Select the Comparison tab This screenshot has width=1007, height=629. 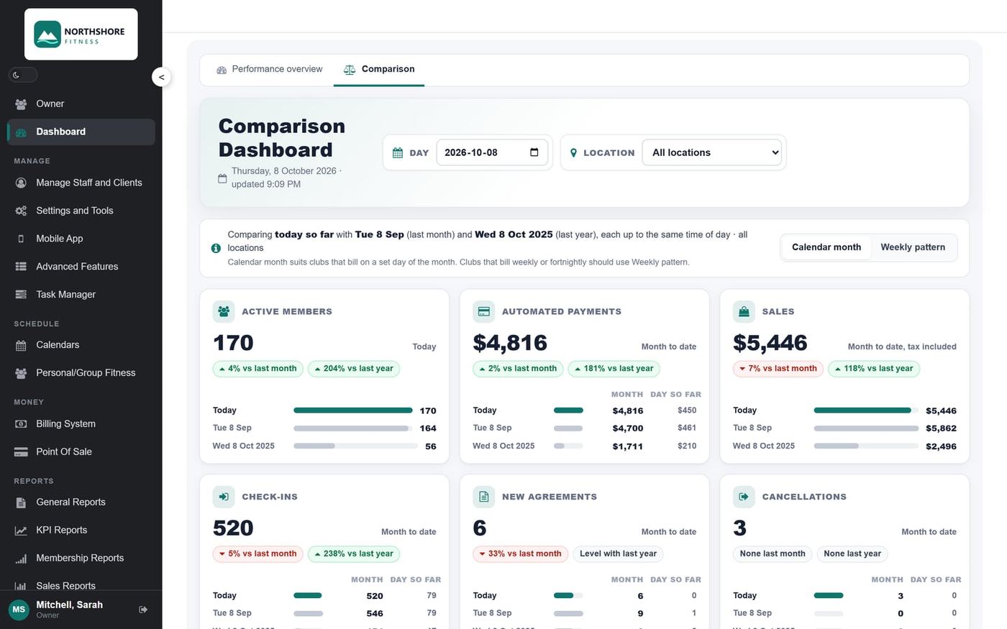(379, 70)
